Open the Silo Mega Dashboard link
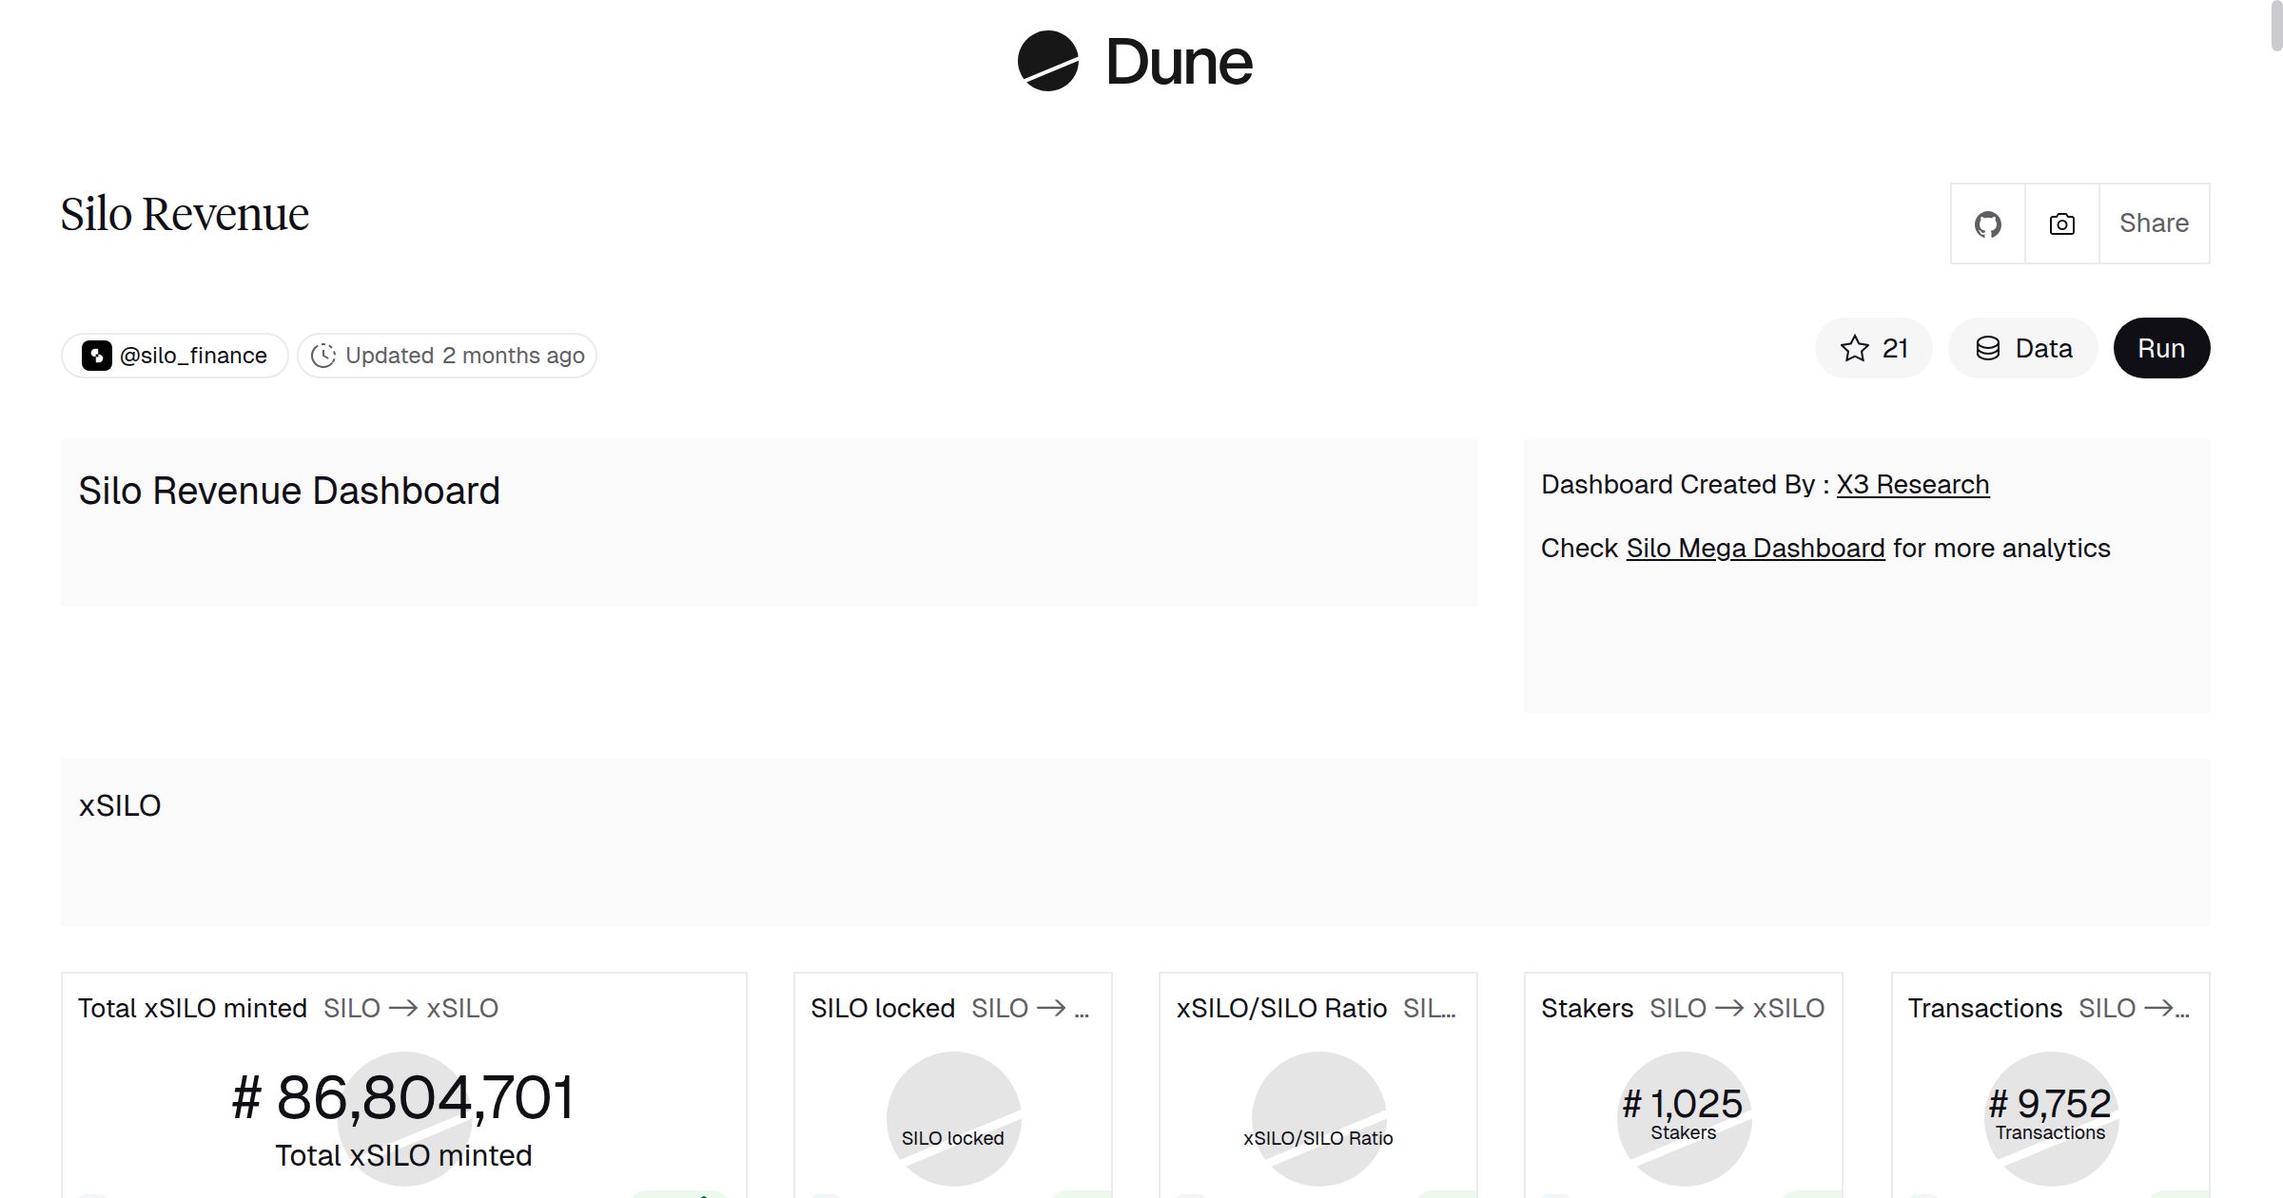The width and height of the screenshot is (2283, 1198). click(x=1755, y=549)
